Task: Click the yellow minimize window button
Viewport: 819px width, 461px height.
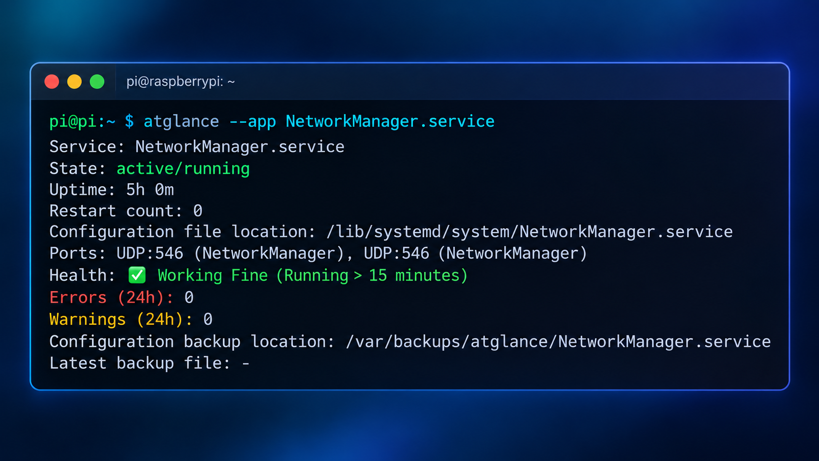Action: coord(75,81)
